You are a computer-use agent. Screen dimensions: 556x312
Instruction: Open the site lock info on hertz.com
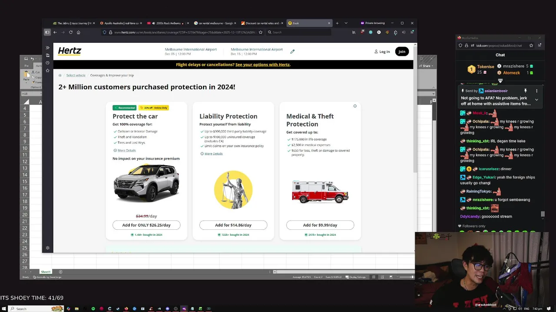(110, 32)
